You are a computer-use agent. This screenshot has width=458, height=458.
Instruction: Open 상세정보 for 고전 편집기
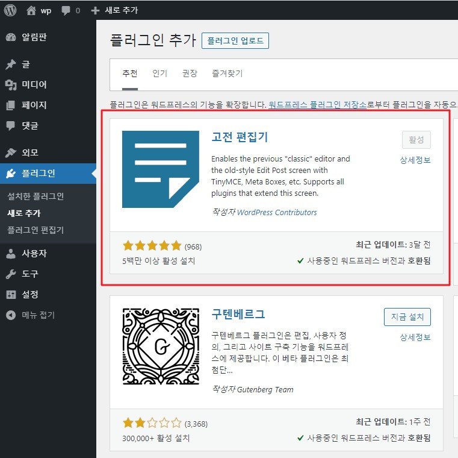pyautogui.click(x=415, y=160)
